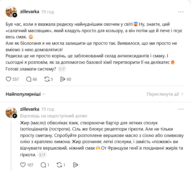Follow zillevarka via plus badge on reply avatar

click(x=15, y=116)
